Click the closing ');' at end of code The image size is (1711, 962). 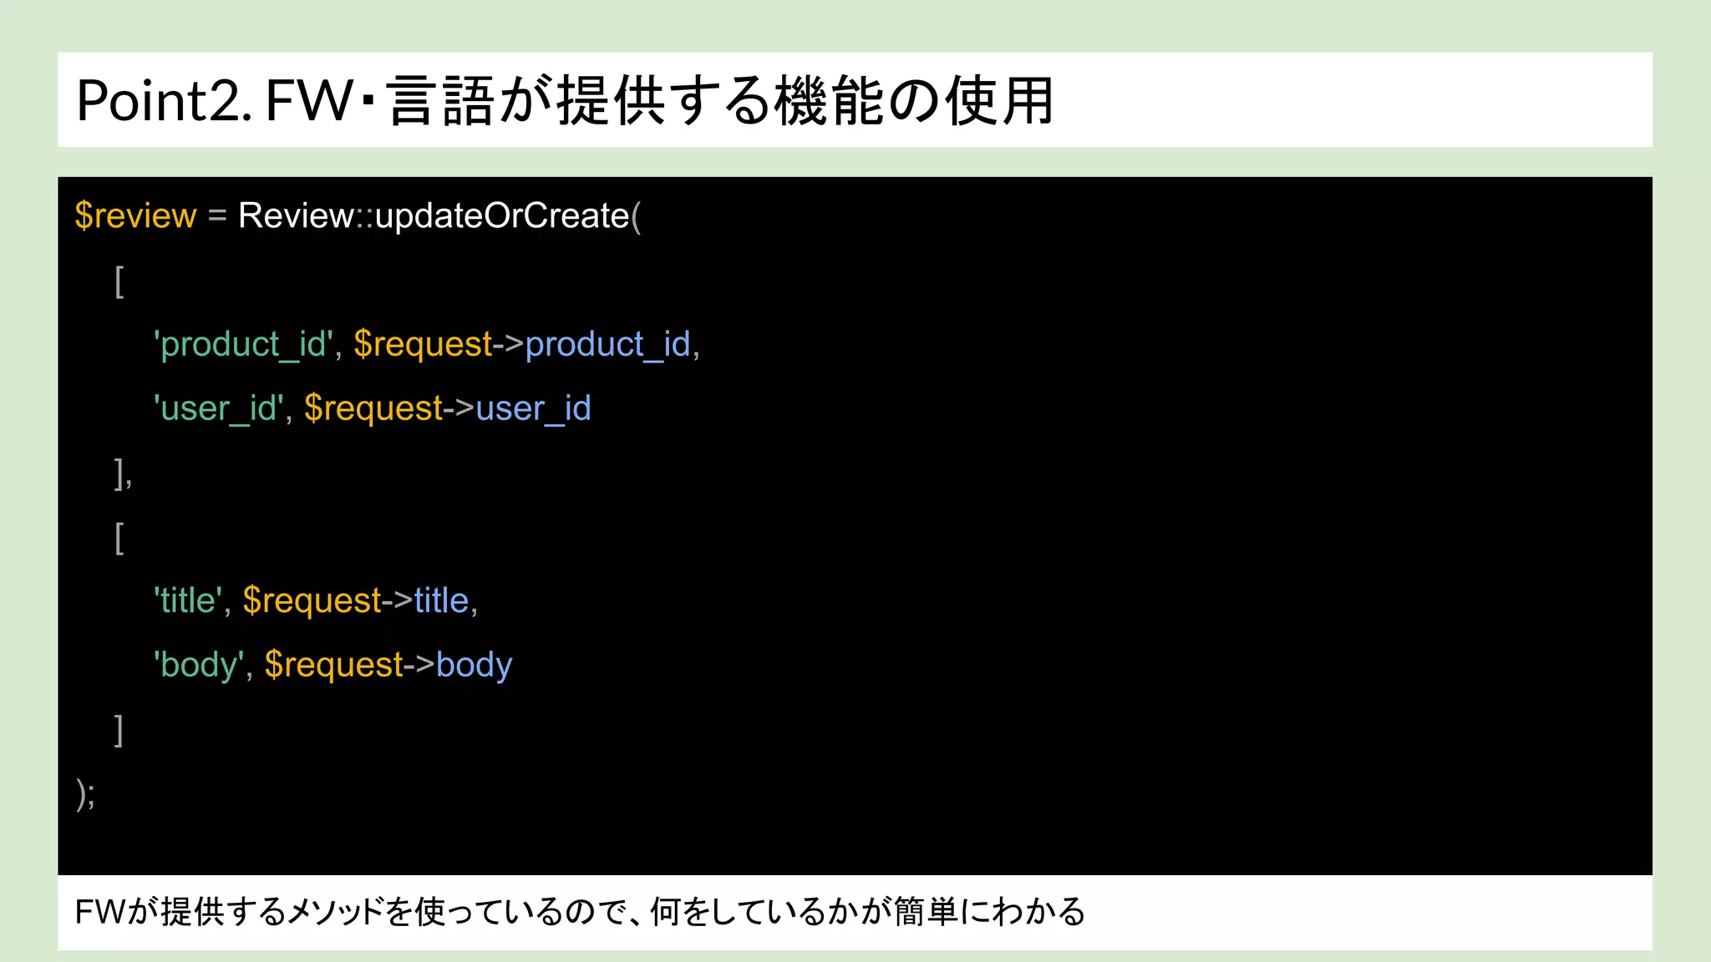click(x=85, y=793)
